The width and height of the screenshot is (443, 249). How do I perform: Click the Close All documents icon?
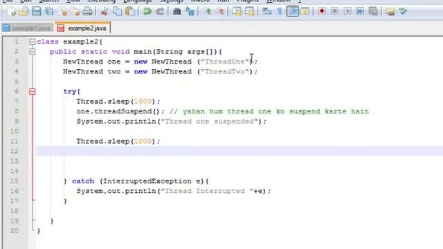click(75, 12)
